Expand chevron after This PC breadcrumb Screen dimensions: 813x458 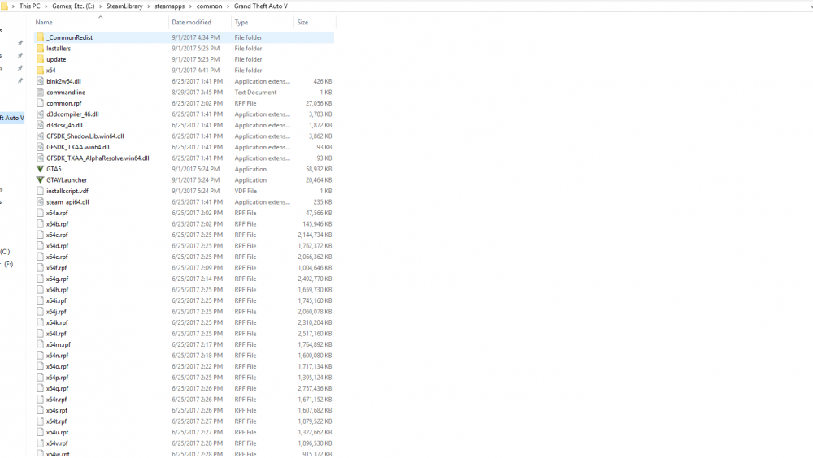click(46, 6)
